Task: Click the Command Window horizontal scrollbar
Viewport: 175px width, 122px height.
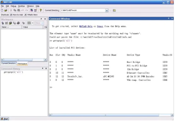Action: pyautogui.click(x=105, y=115)
